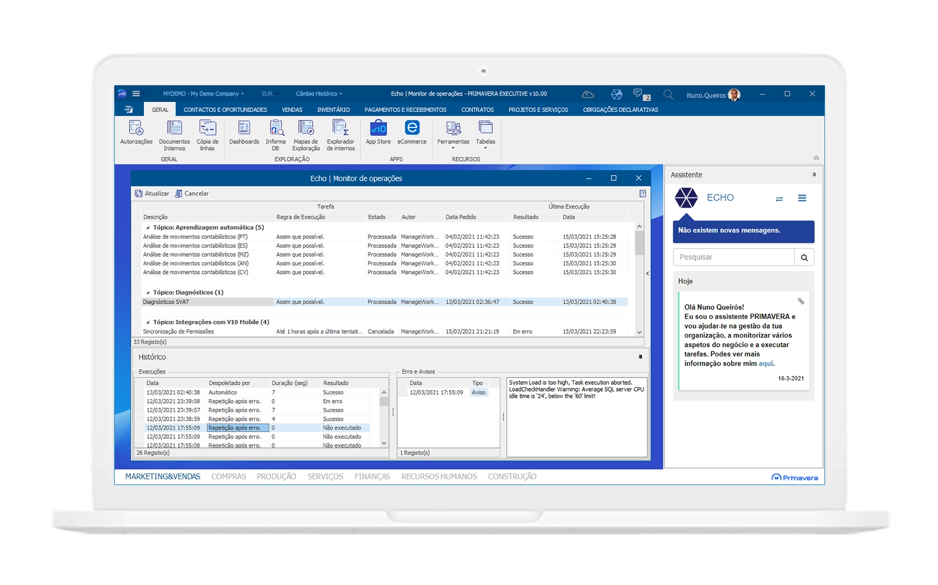Select the MARKETING&VENDAS module
This screenshot has height=585, width=938.
[163, 476]
